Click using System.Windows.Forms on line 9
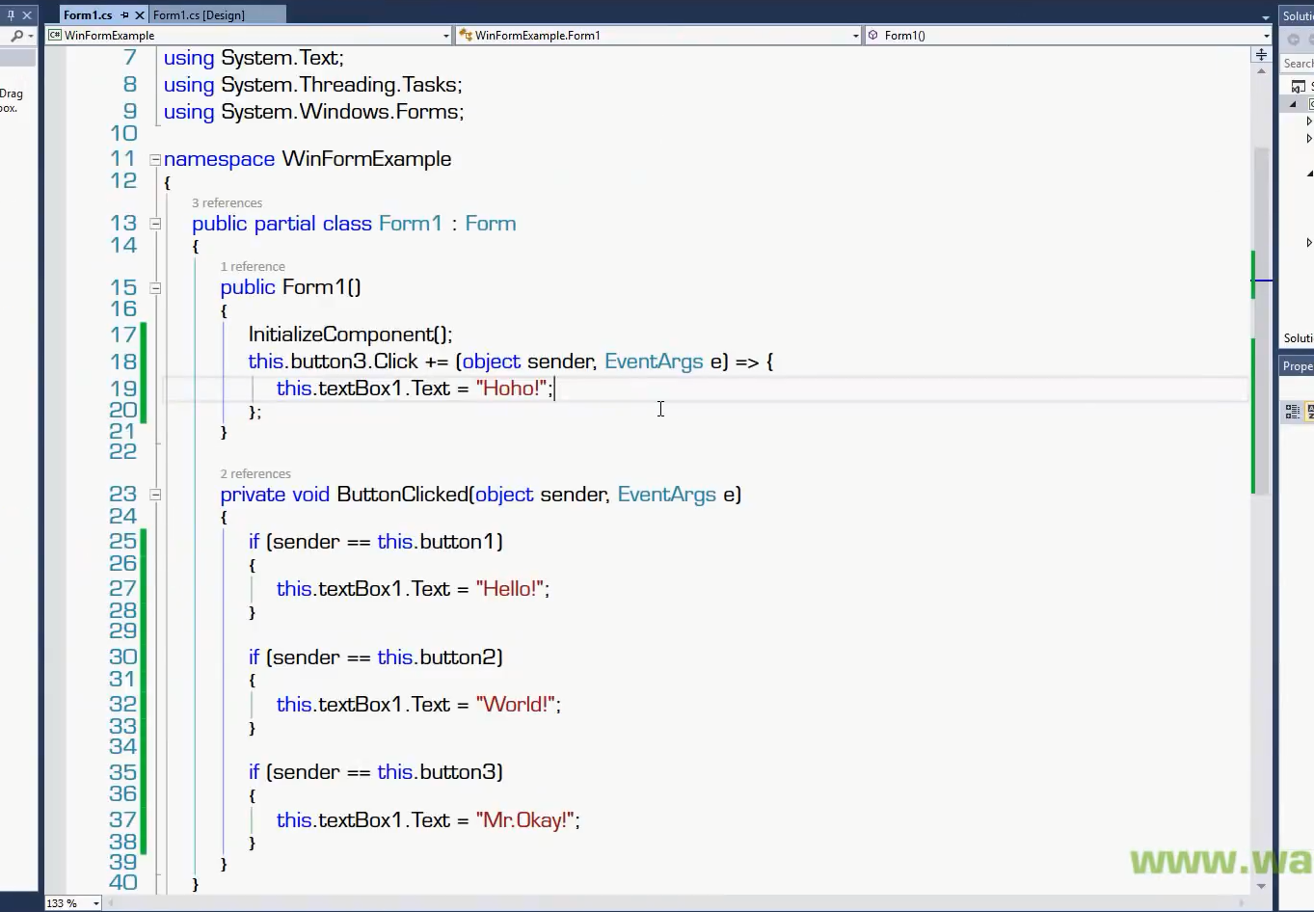Viewport: 1314px width, 912px height. [314, 112]
